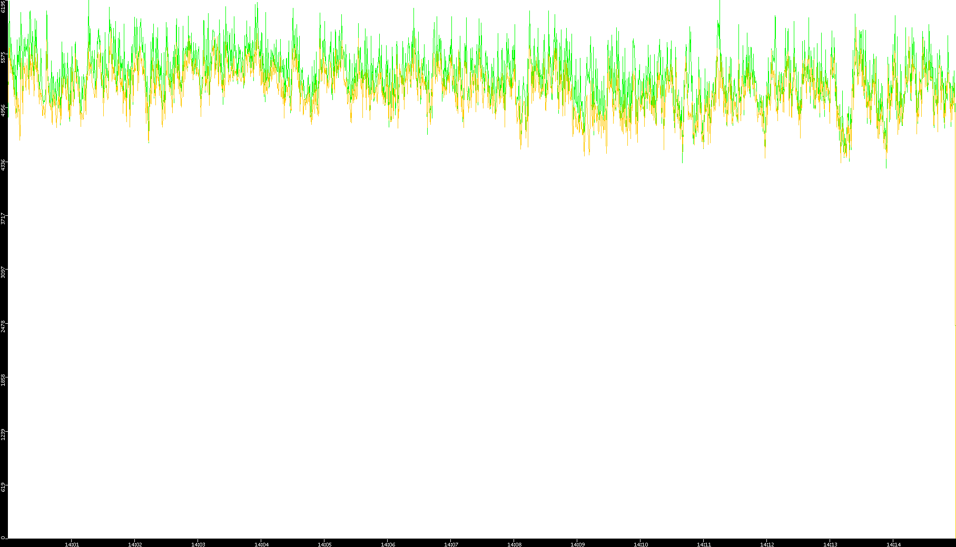Select the 14:11 time marker

pyautogui.click(x=704, y=544)
